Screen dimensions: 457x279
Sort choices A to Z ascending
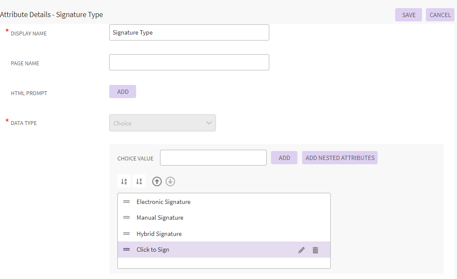click(124, 181)
